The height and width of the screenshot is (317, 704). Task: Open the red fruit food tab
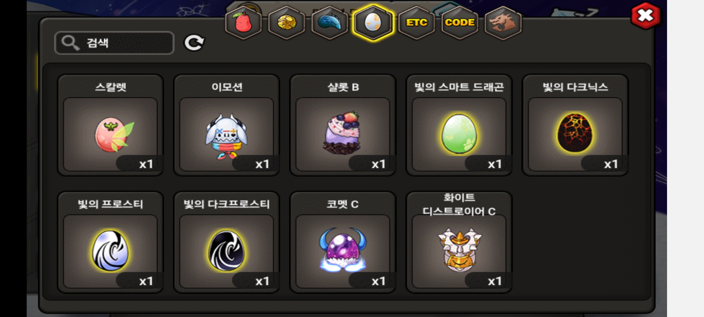coord(243,23)
